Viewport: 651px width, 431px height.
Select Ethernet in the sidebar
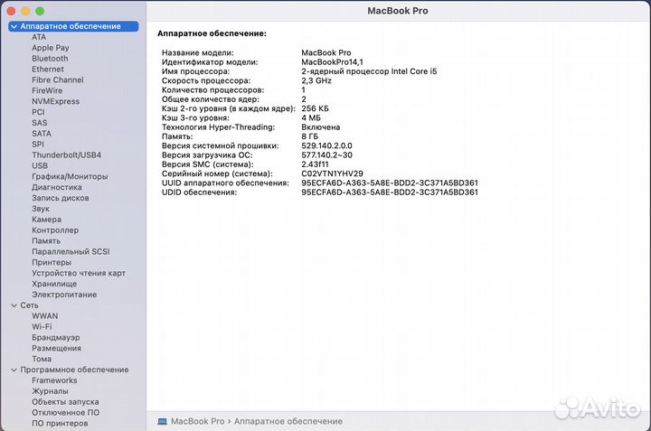point(48,70)
